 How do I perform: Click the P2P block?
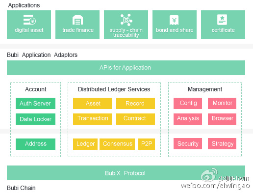(147, 144)
